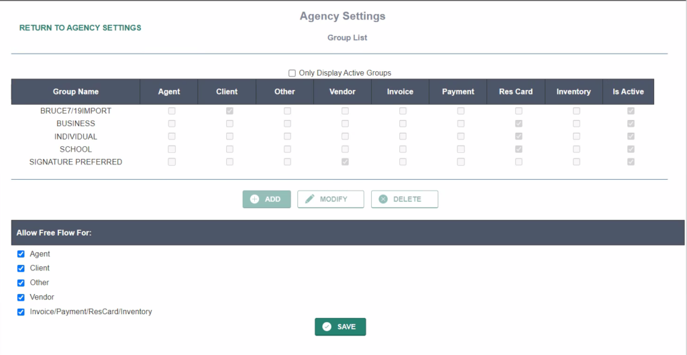Click the pencil icon on MODIFY button
The width and height of the screenshot is (687, 355).
pyautogui.click(x=309, y=199)
